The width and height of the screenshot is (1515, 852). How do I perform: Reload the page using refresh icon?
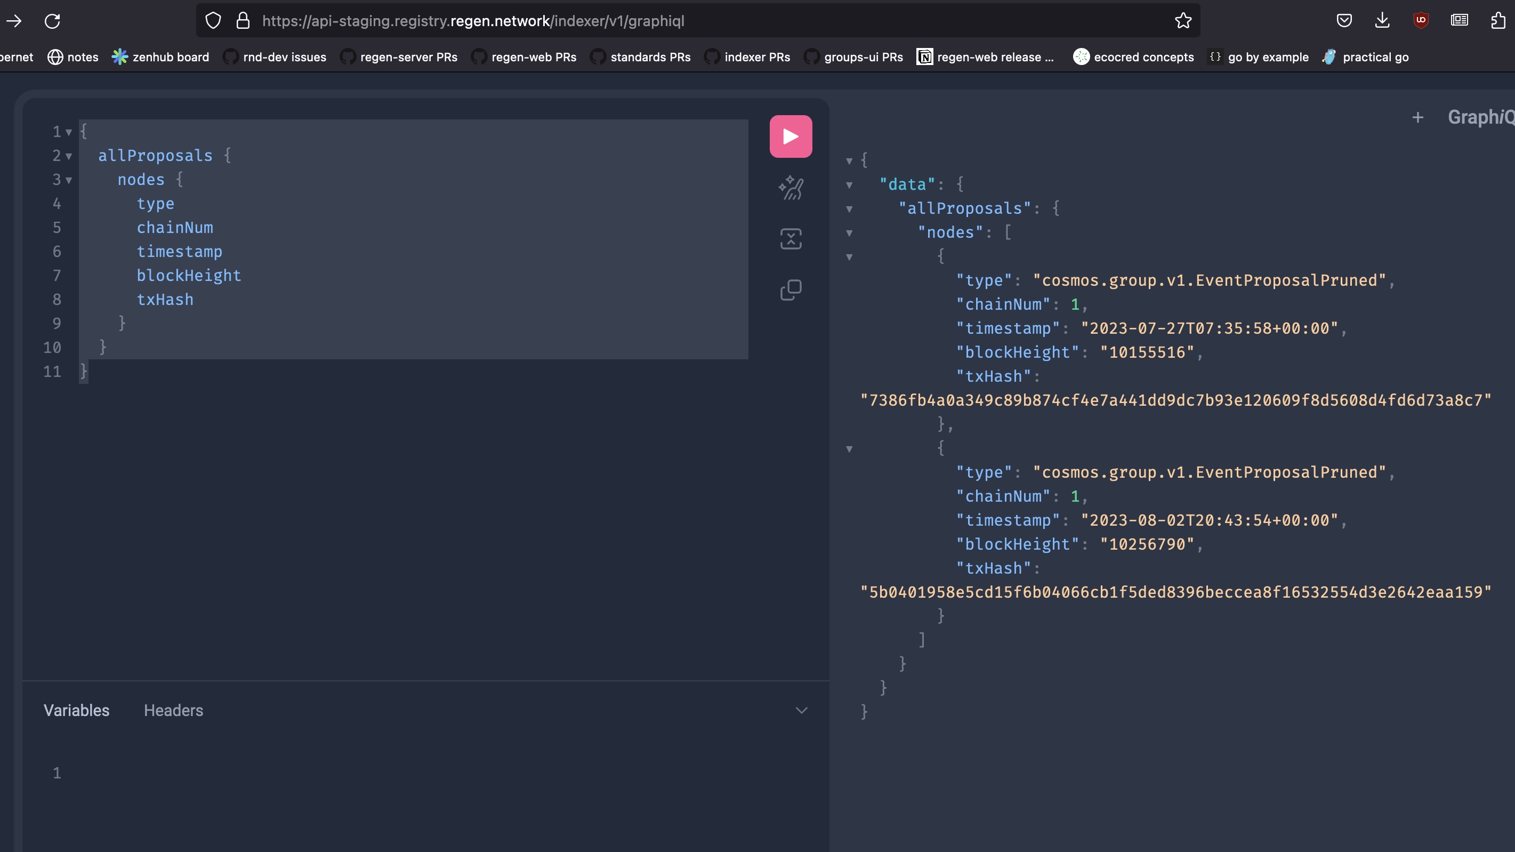tap(52, 21)
